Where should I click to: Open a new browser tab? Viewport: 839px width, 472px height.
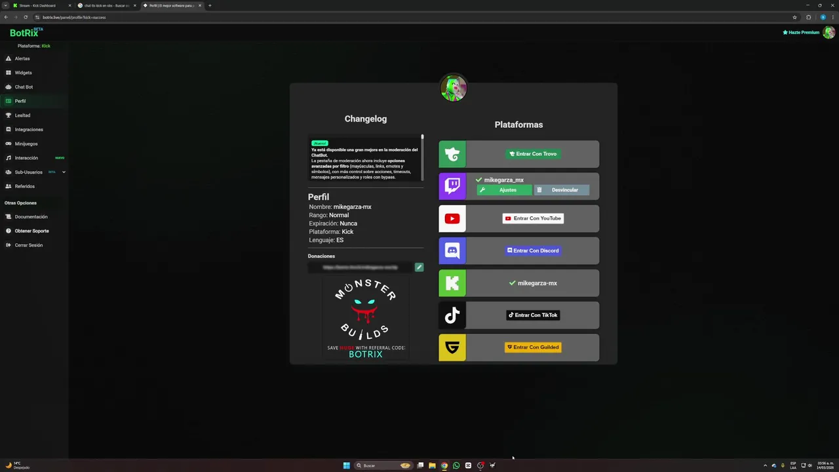210,5
